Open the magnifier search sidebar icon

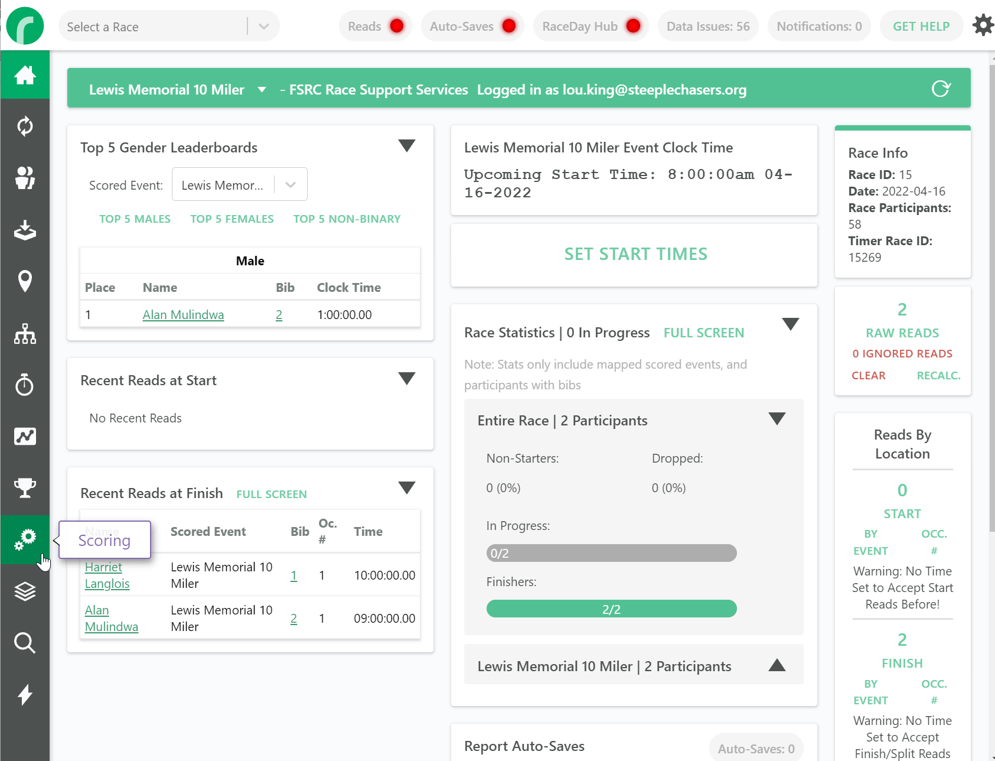(x=25, y=643)
